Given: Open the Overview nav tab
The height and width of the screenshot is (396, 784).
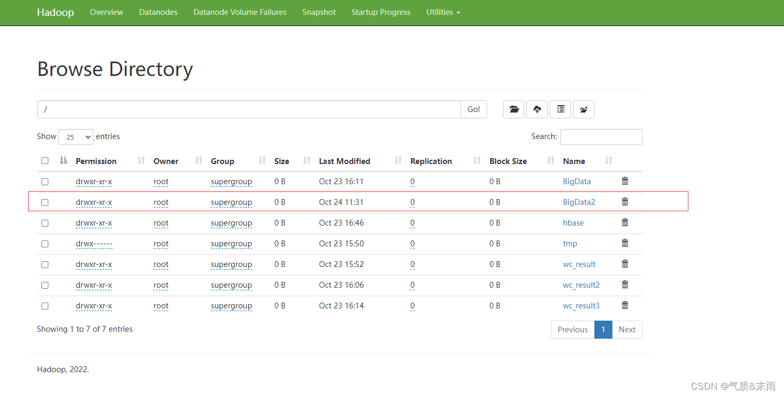Looking at the screenshot, I should [106, 12].
